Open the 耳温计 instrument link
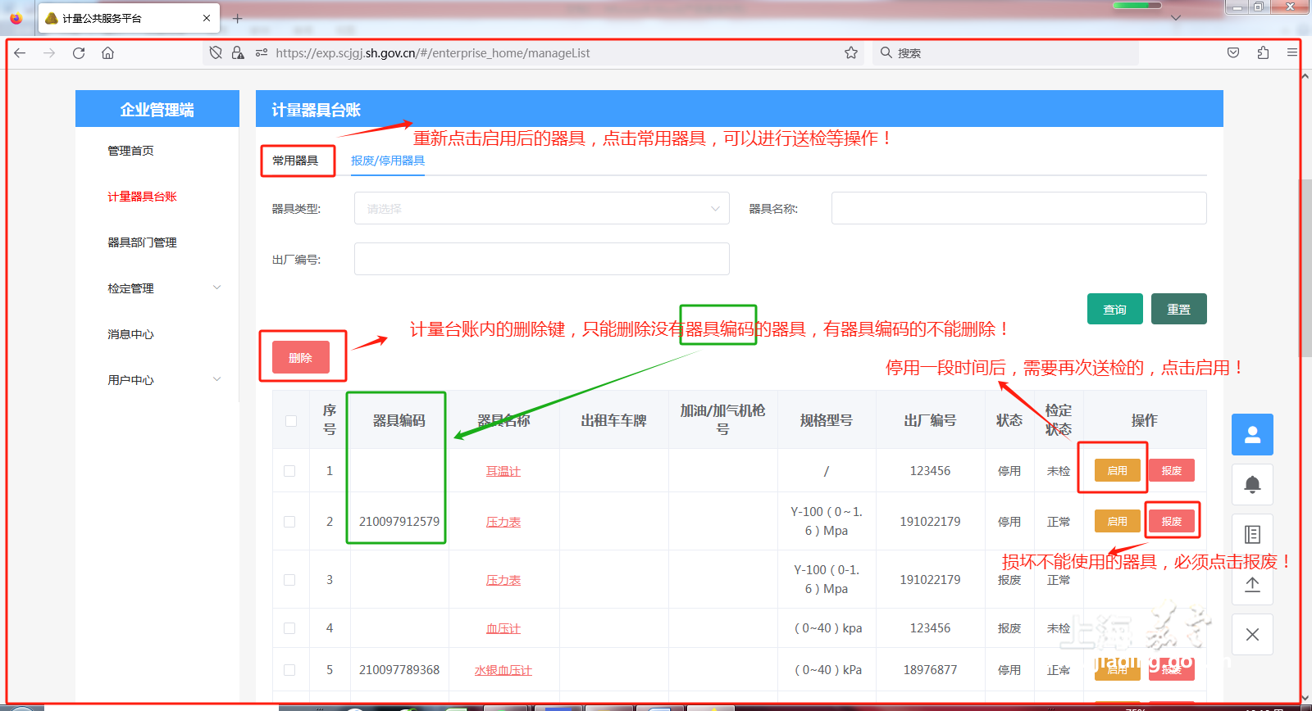 click(503, 471)
